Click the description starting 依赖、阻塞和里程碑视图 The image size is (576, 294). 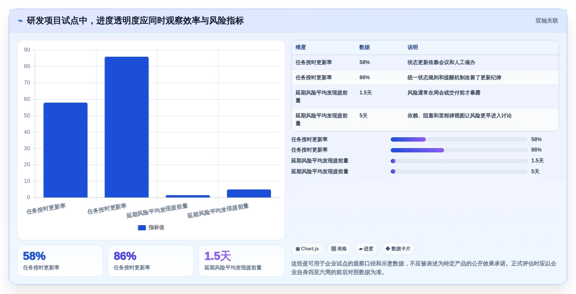click(460, 116)
